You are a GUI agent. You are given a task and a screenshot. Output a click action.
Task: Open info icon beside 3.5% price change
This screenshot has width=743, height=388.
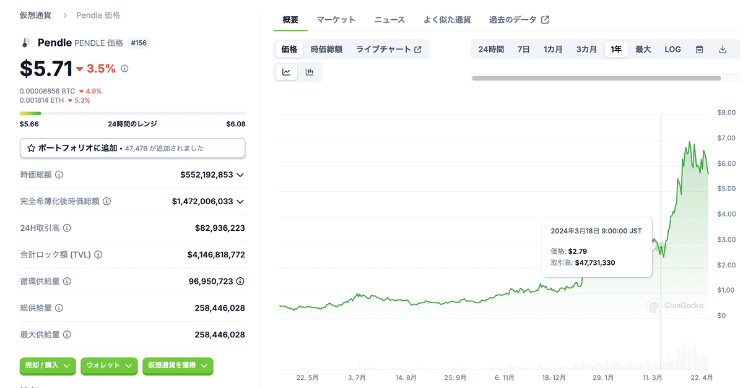124,69
